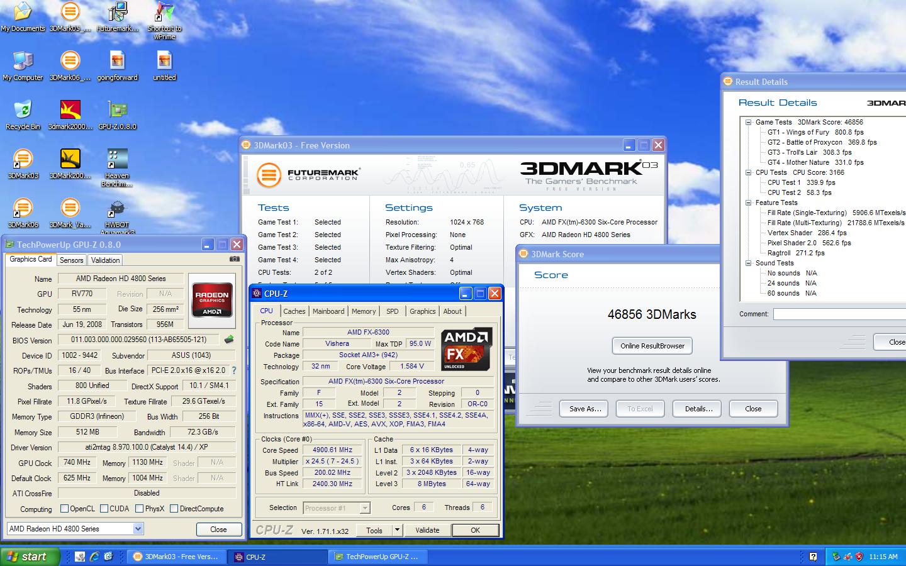Click CPU-Z Validate button
The image size is (906, 566).
point(427,530)
